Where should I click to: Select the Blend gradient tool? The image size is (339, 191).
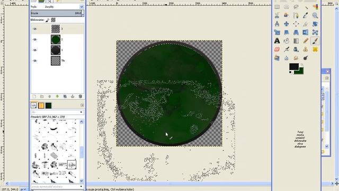pyautogui.click(x=296, y=41)
